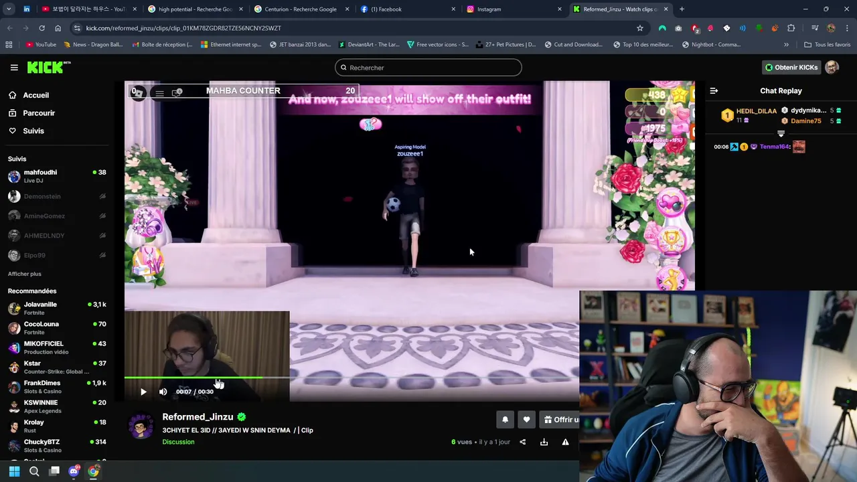Click the Reformed_Jinzu channel avatar

coord(141,425)
